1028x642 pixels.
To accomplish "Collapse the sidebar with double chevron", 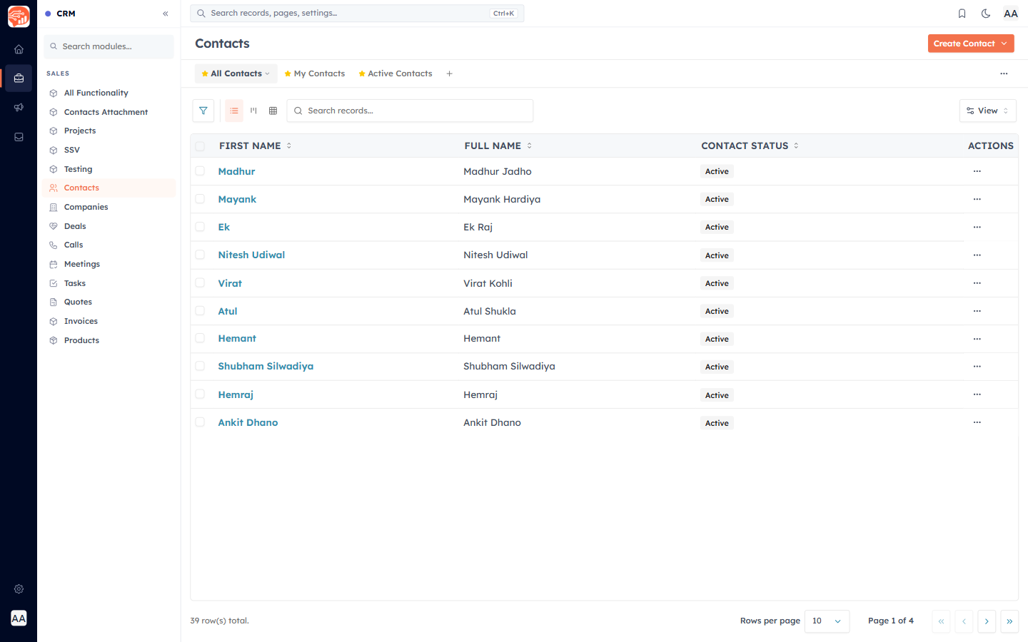I will coord(166,14).
